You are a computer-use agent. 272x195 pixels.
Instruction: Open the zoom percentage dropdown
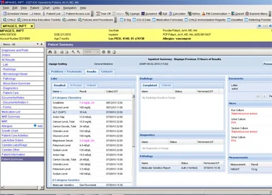(98, 52)
